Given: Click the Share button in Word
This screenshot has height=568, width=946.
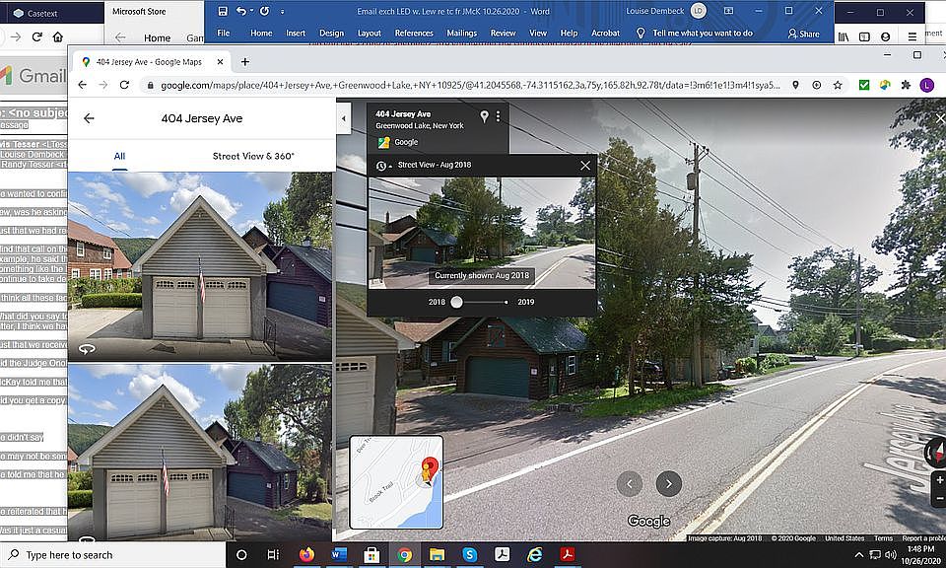Looking at the screenshot, I should pyautogui.click(x=804, y=34).
